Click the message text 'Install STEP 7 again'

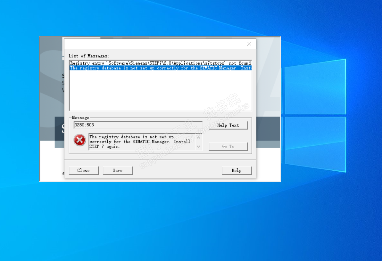(140, 144)
